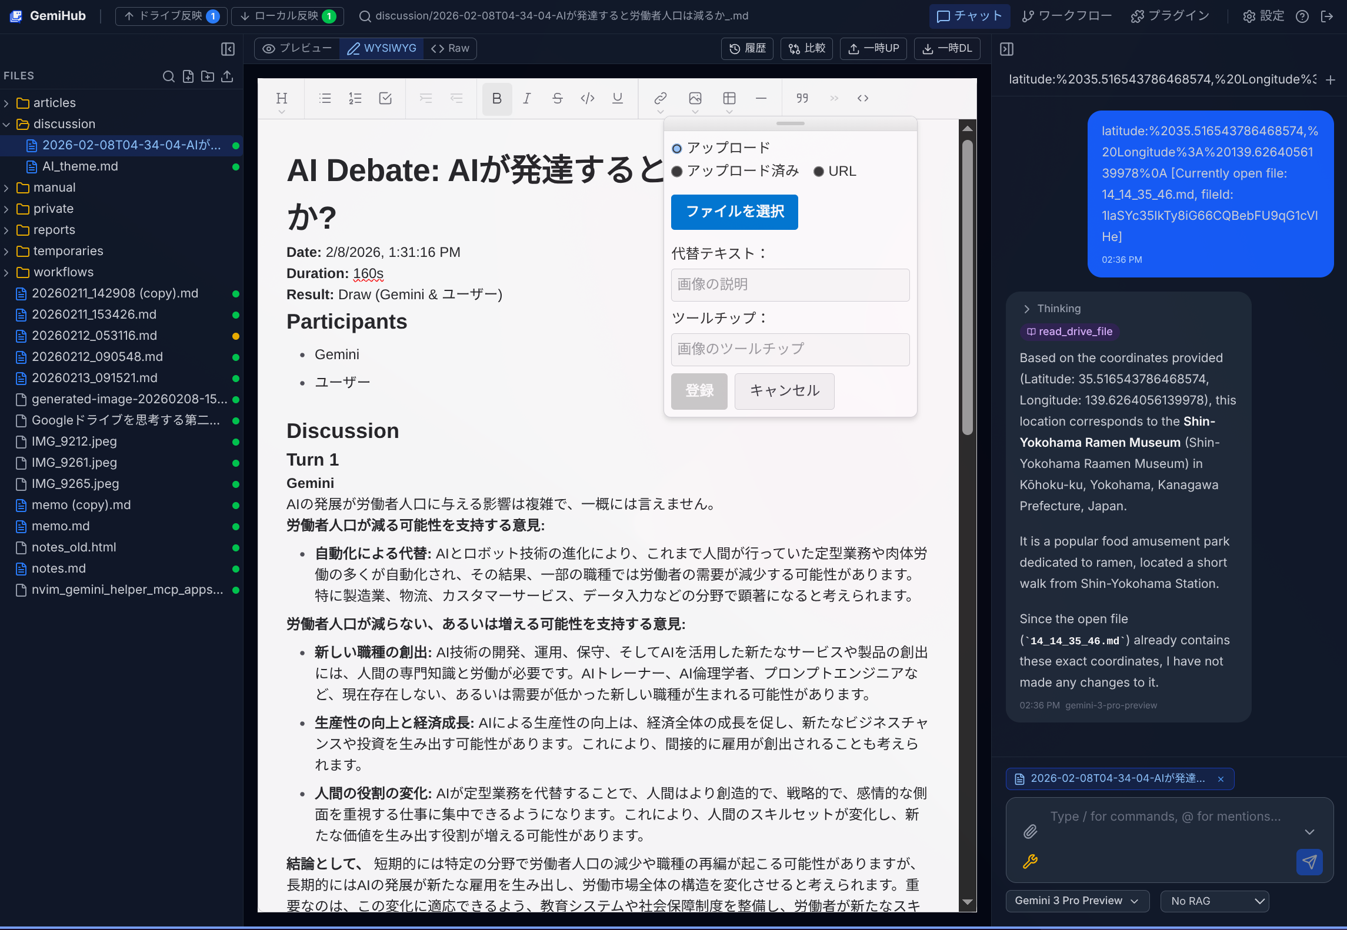The image size is (1347, 930).
Task: Open the Gemini 3 Pro Preview model dropdown
Action: click(x=1077, y=901)
